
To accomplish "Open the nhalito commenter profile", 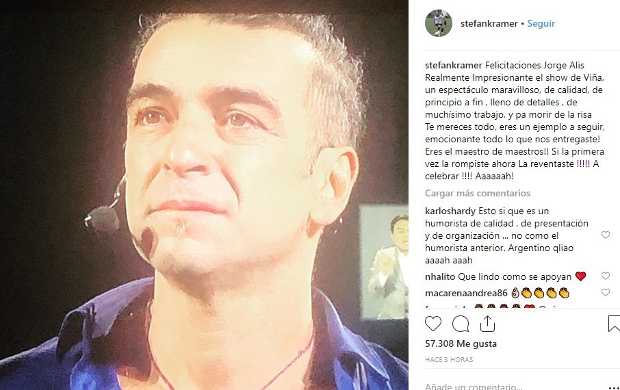I will click(x=440, y=276).
